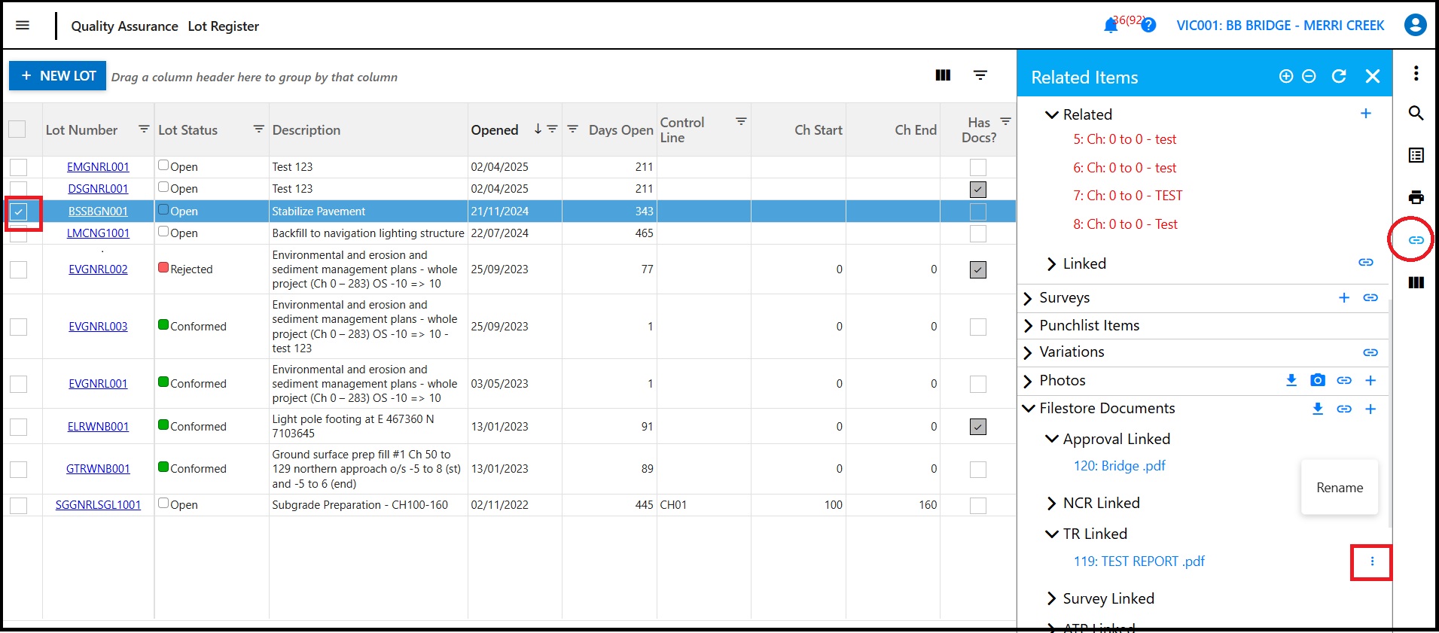The image size is (1439, 633).
Task: Click the camera icon in Photos row
Action: [x=1318, y=380]
